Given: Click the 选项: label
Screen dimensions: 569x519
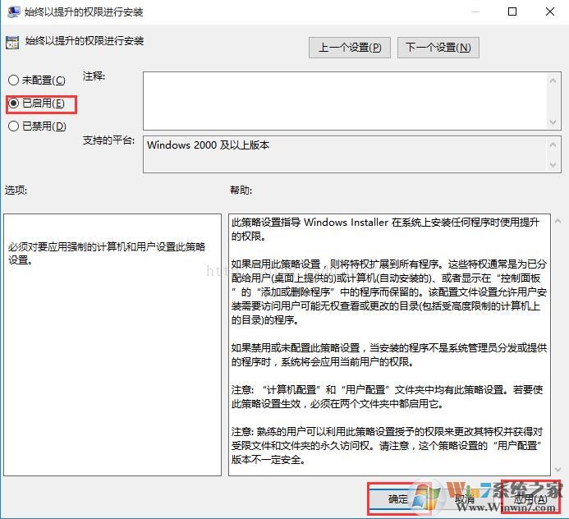Looking at the screenshot, I should coord(16,190).
